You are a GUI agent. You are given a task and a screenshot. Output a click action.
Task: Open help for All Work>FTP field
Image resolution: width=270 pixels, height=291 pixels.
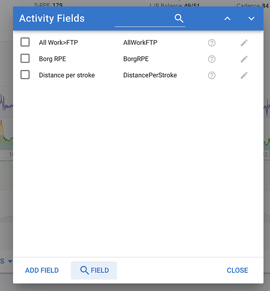[212, 43]
